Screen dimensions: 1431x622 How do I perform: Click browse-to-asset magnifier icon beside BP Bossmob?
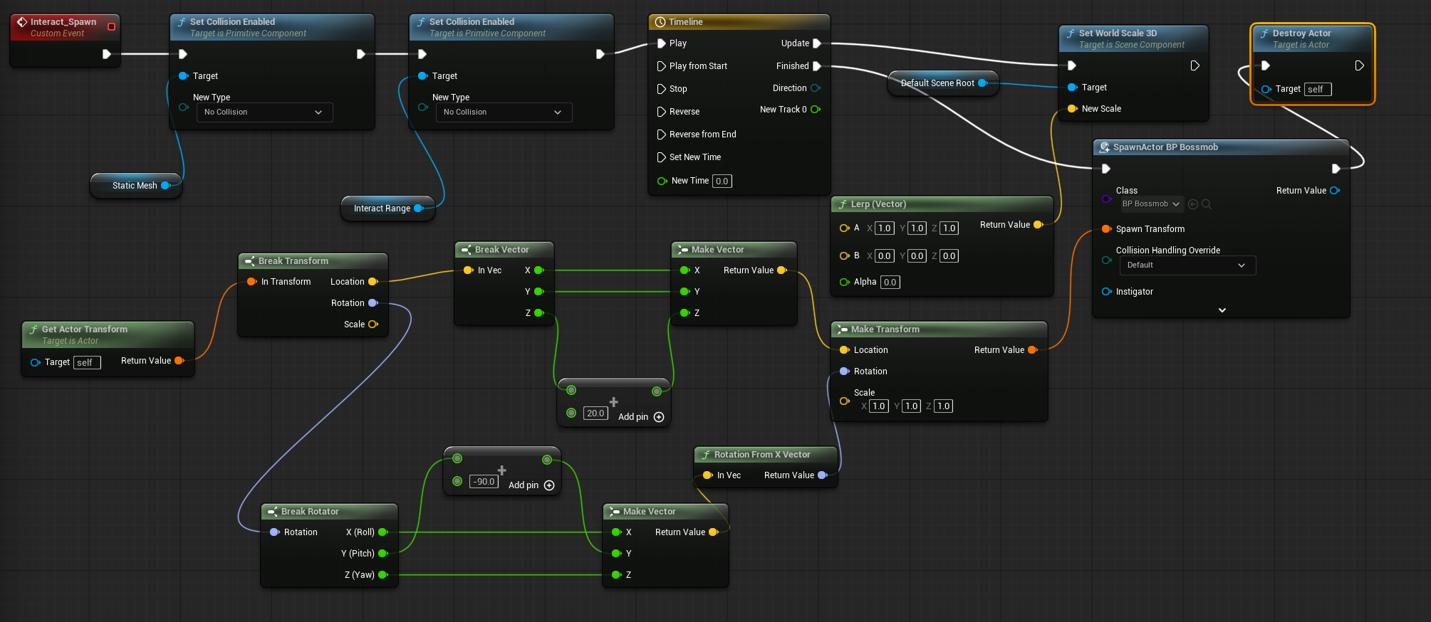(x=1206, y=204)
